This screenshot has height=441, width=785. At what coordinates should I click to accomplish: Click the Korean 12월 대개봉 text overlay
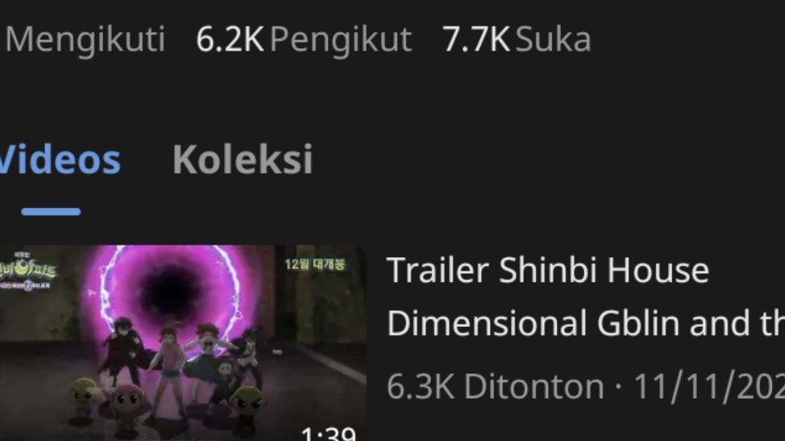coord(315,264)
